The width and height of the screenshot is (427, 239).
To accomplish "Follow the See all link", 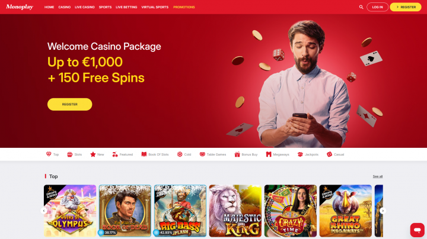I will [377, 176].
